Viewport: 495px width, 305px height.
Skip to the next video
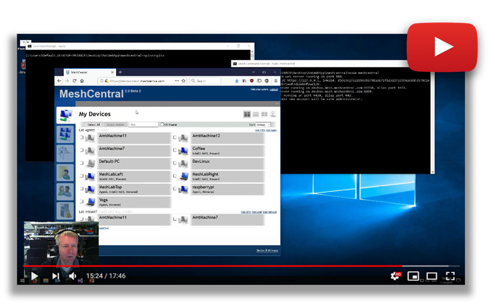point(56,276)
